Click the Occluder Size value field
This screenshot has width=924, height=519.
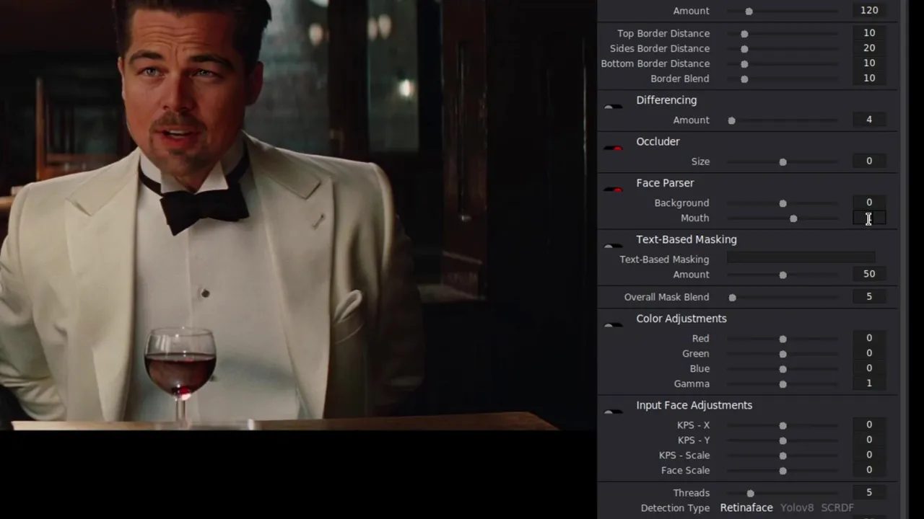click(869, 161)
